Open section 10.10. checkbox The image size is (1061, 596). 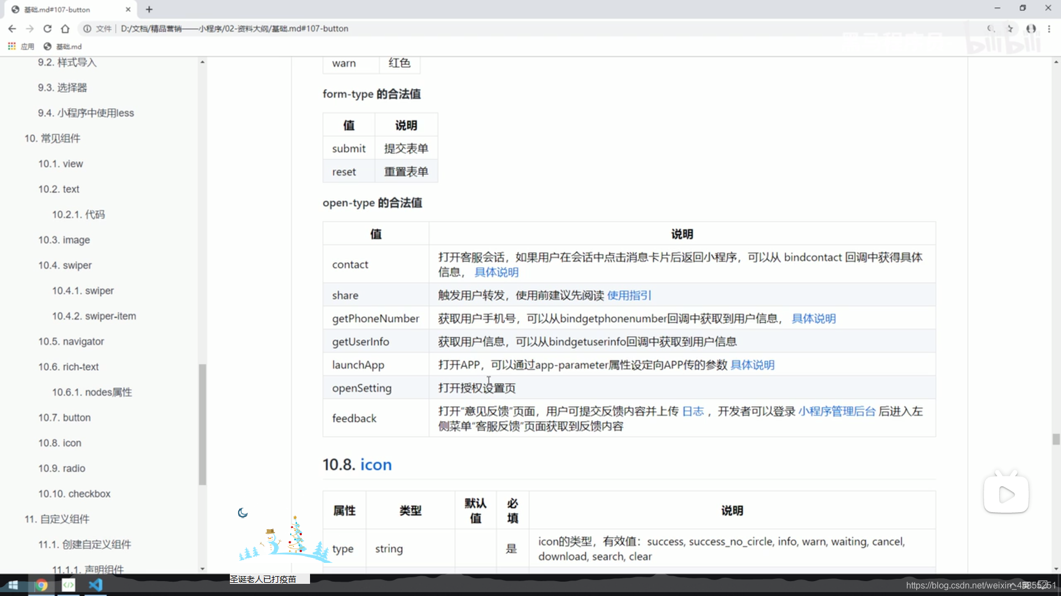75,494
